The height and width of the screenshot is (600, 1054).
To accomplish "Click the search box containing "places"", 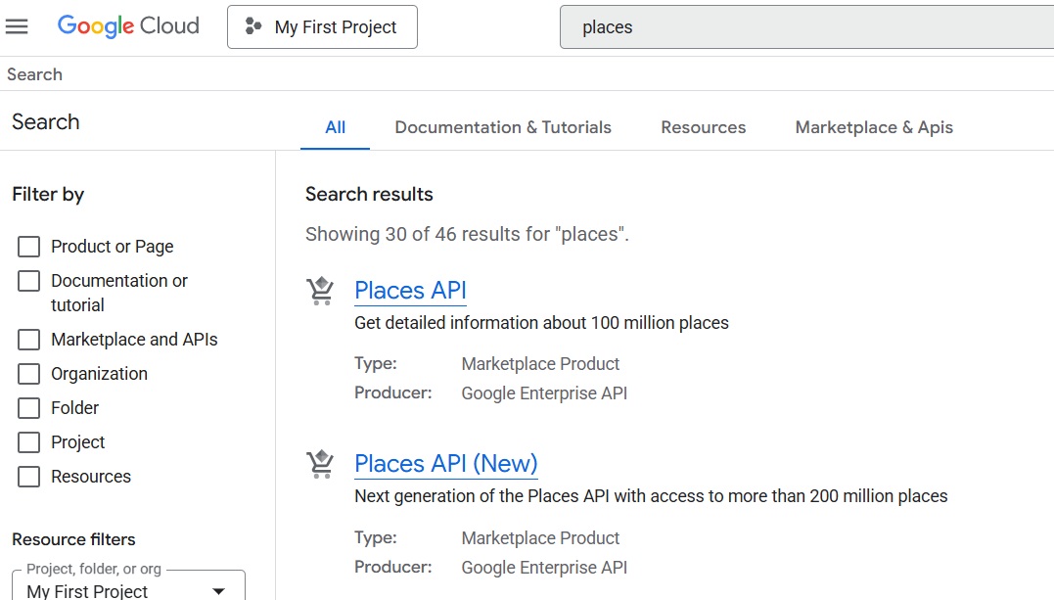I will [x=802, y=27].
